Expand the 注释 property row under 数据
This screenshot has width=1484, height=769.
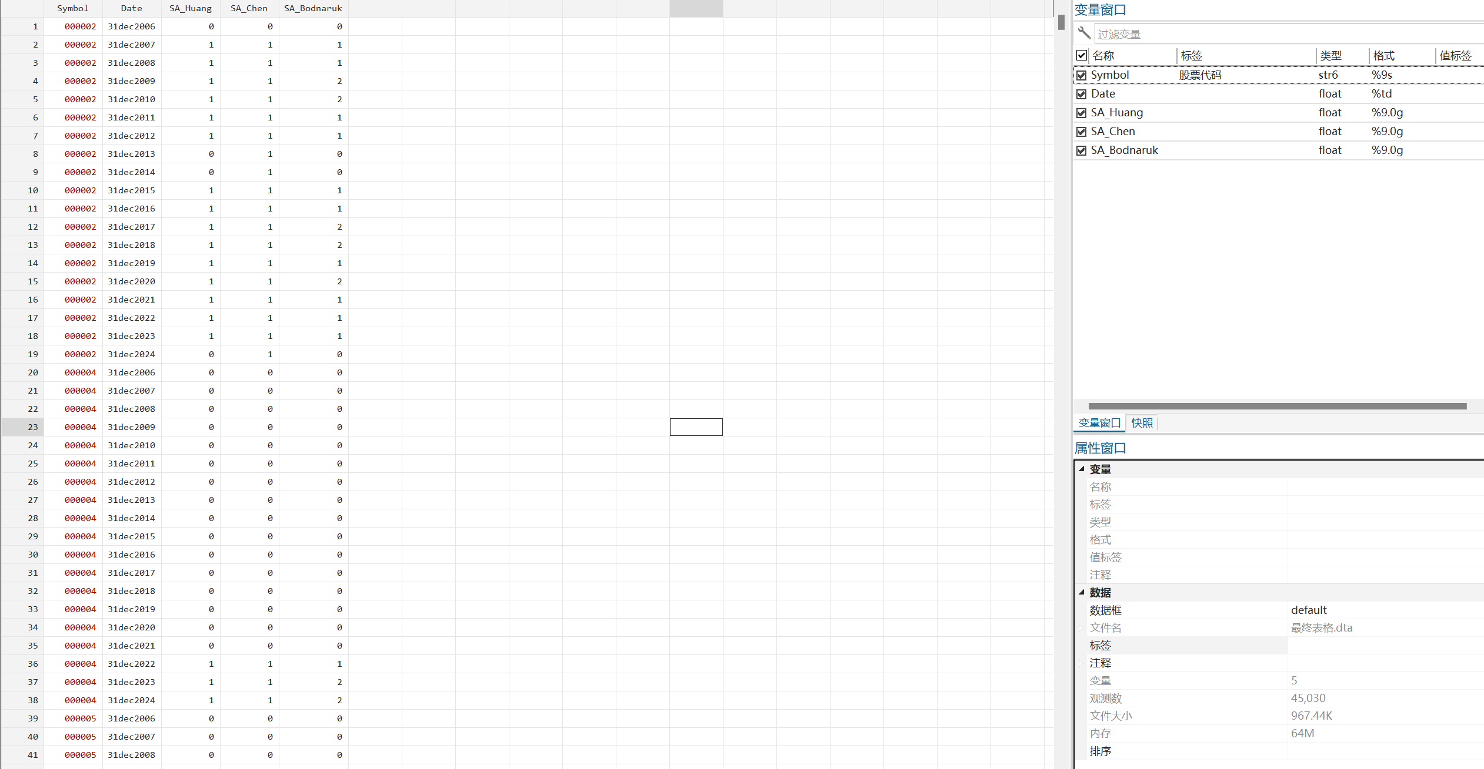click(x=1081, y=663)
